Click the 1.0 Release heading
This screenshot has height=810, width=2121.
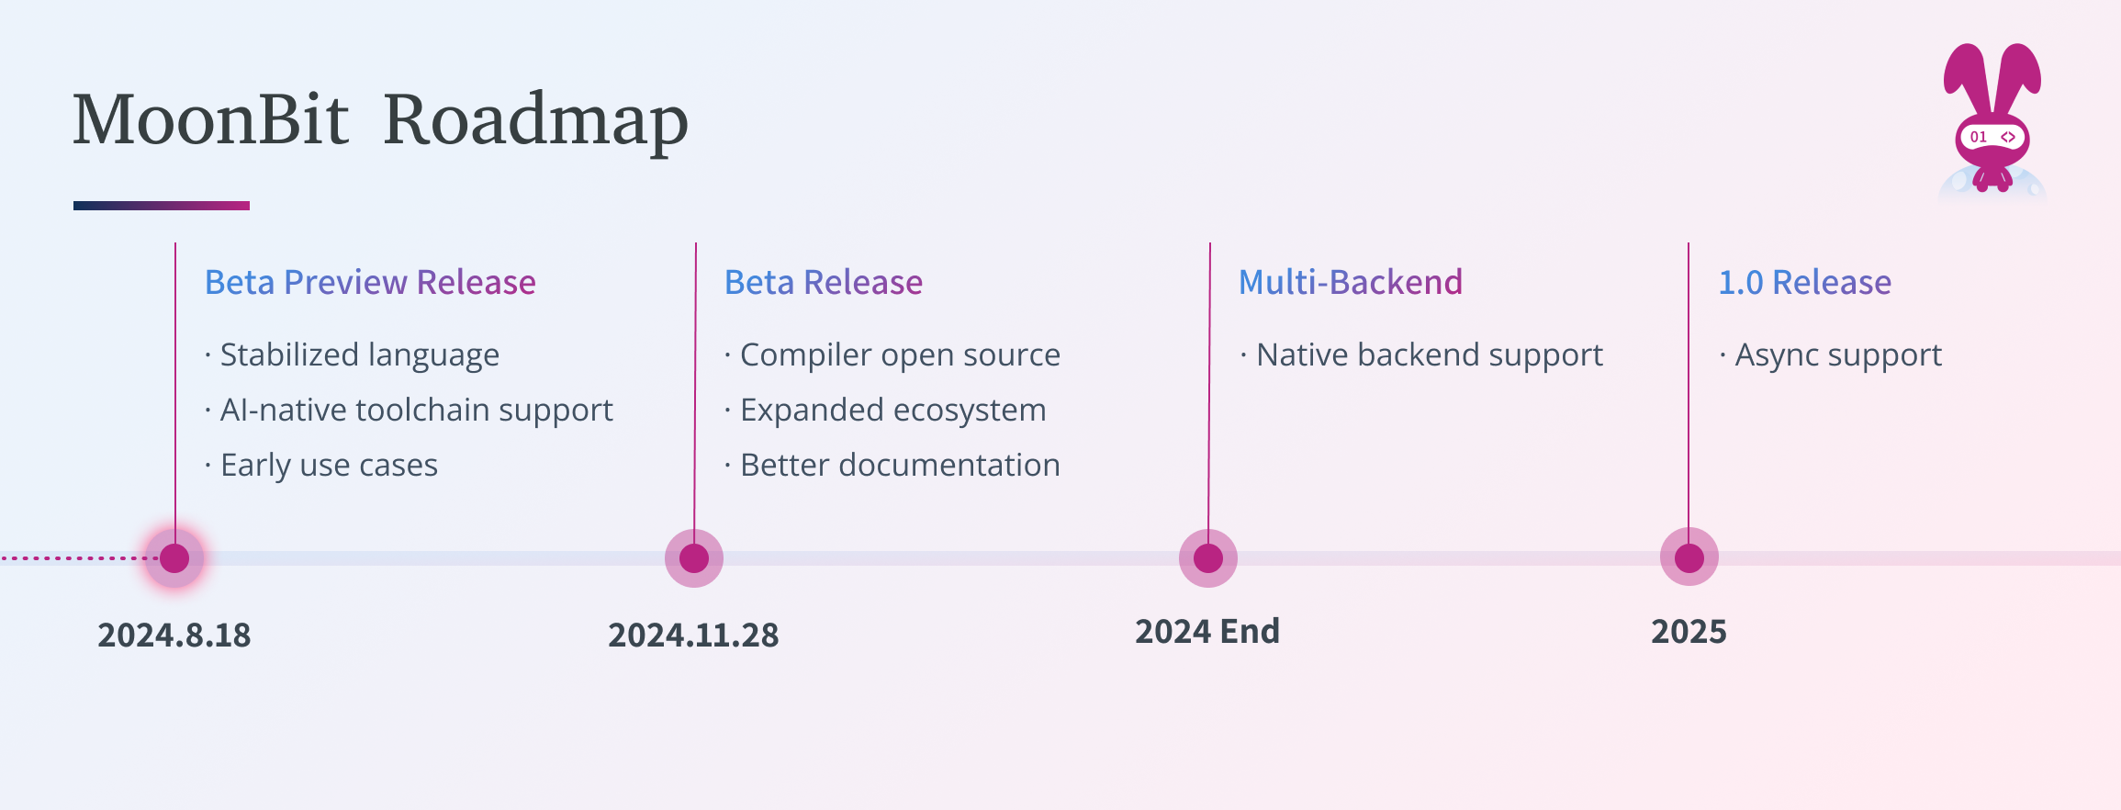point(1805,282)
